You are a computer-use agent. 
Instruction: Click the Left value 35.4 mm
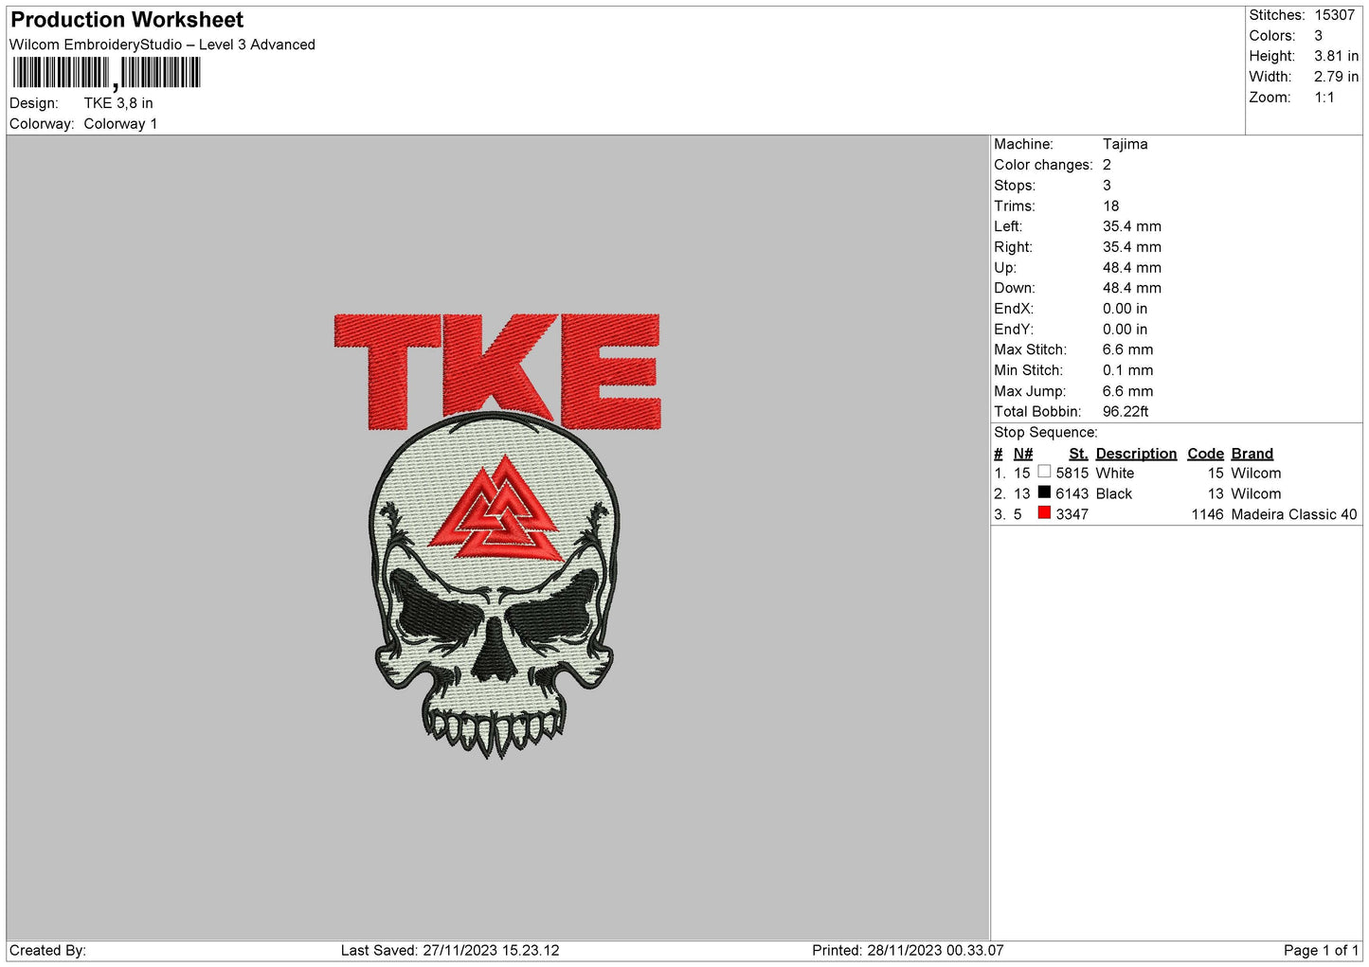click(1131, 226)
